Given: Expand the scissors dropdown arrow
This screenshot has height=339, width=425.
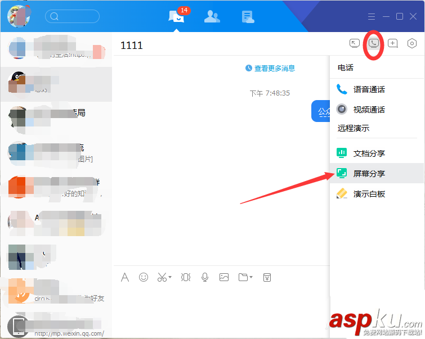Looking at the screenshot, I should point(170,277).
